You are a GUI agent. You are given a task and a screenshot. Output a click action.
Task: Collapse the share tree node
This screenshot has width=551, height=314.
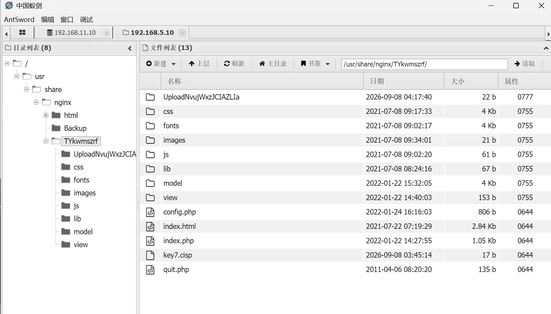(26, 89)
